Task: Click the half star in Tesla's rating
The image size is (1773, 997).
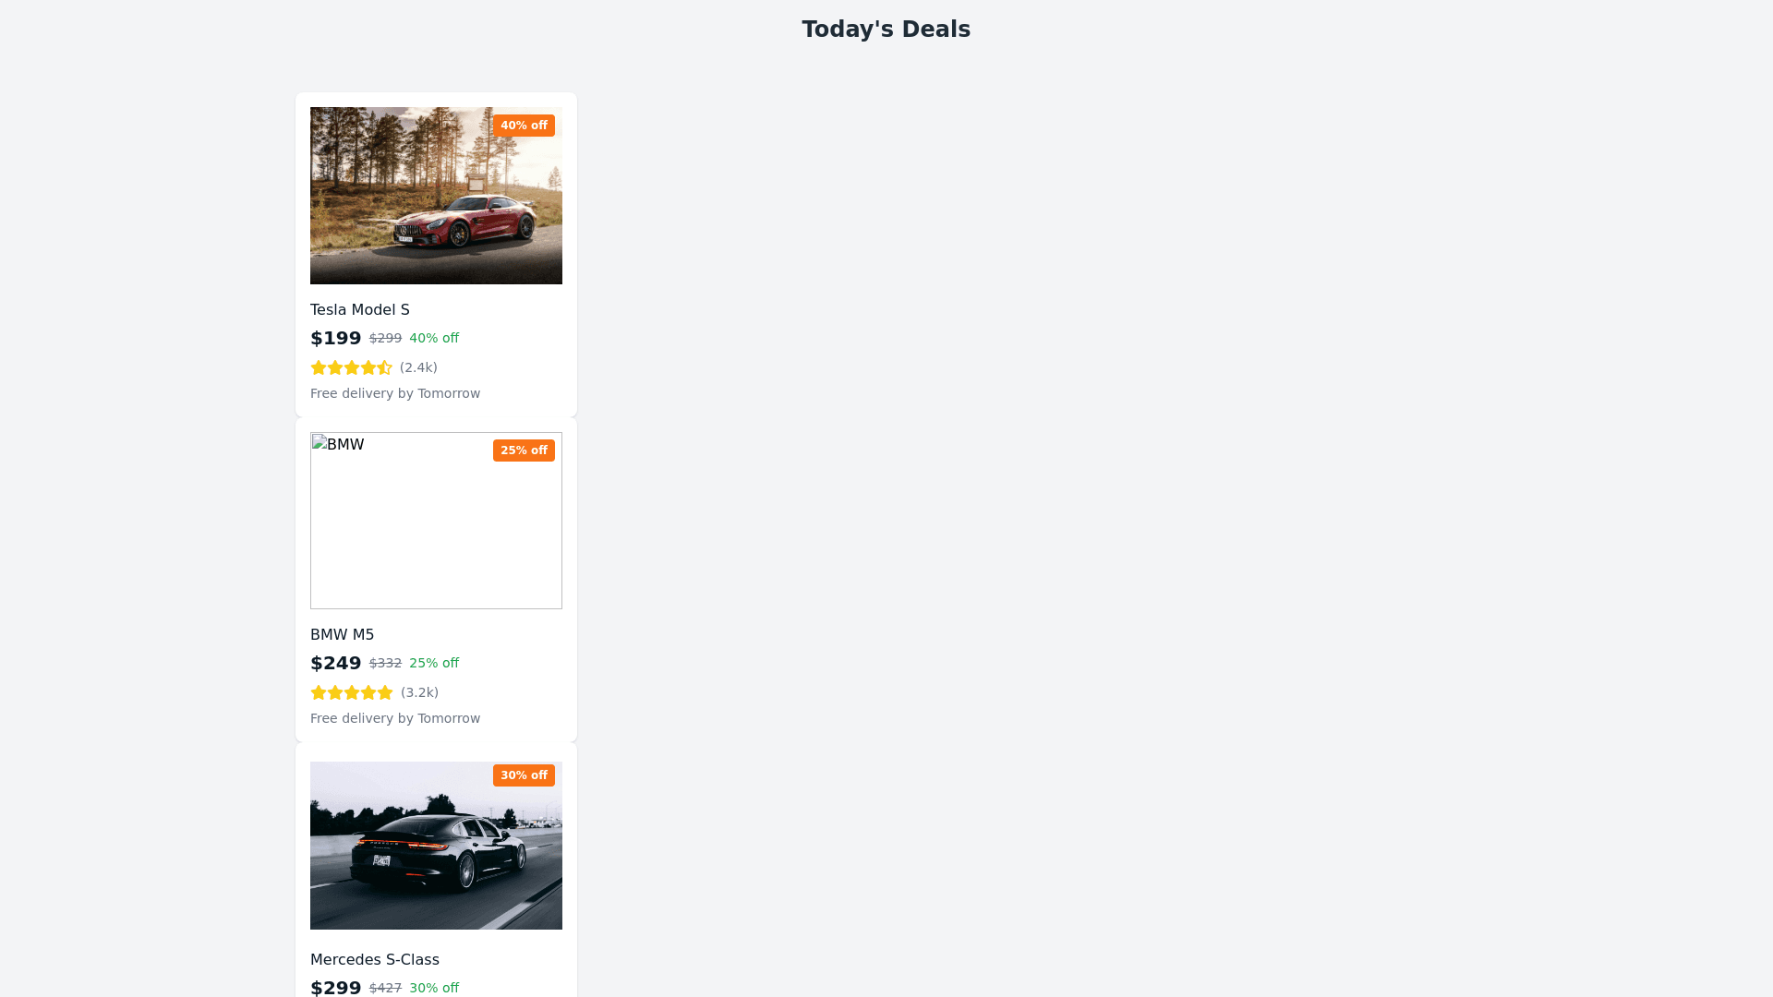Action: click(385, 367)
